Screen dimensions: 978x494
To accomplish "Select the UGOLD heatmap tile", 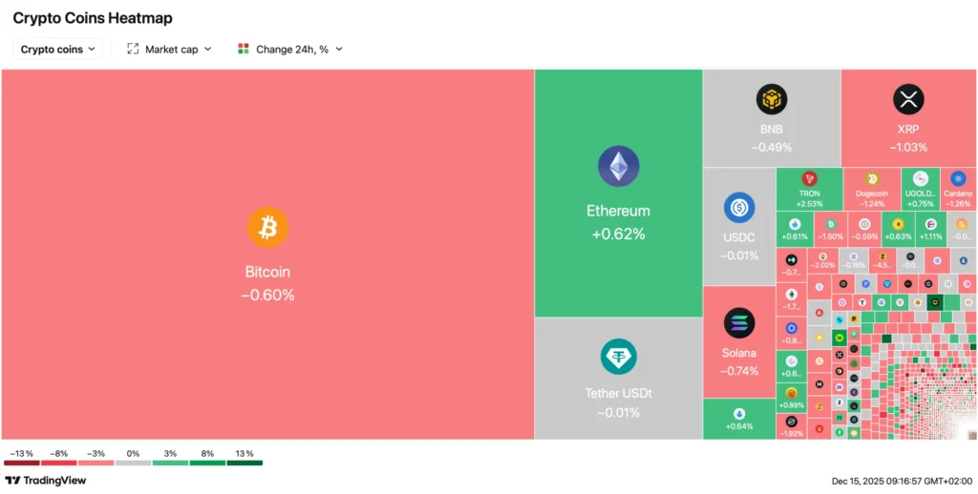I will pos(920,188).
